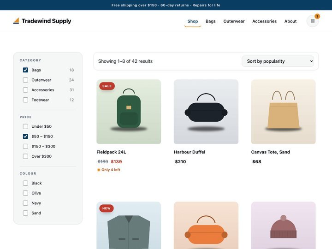Click the beanie hat product image
The height and width of the screenshot is (249, 332).
click(x=283, y=225)
